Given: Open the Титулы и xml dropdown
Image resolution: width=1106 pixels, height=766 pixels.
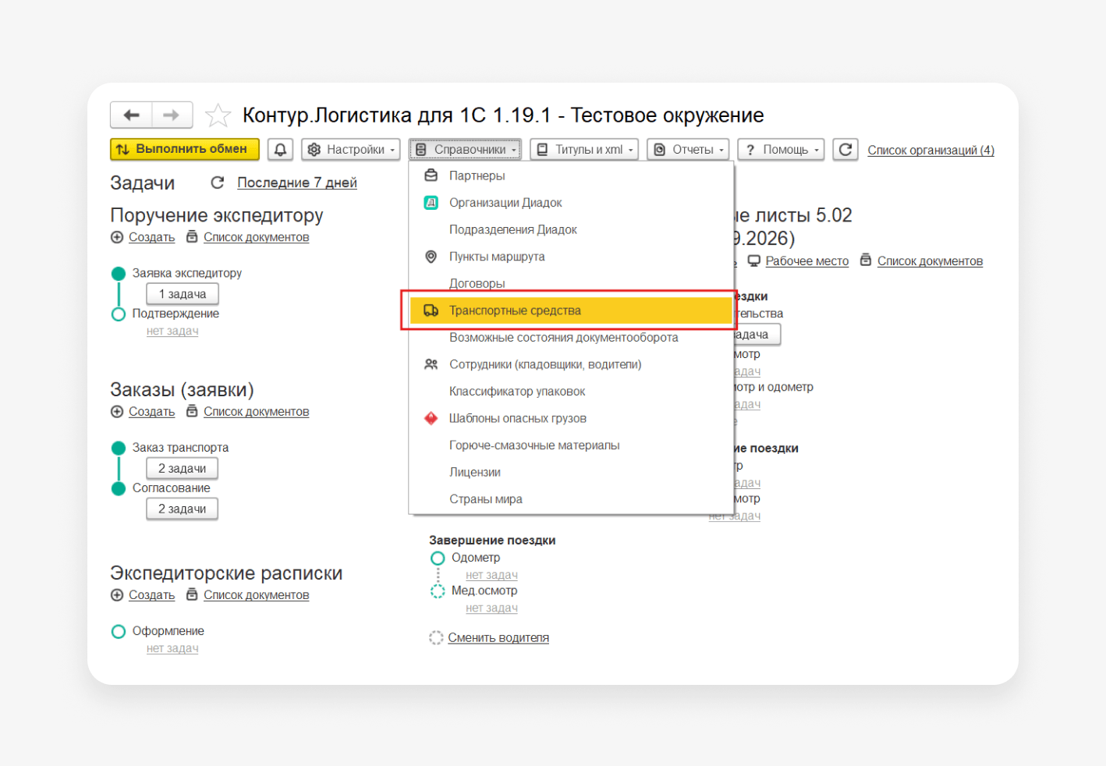Looking at the screenshot, I should (584, 150).
